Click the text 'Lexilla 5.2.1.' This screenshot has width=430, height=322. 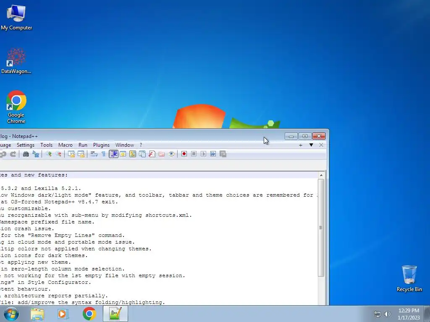(58, 188)
